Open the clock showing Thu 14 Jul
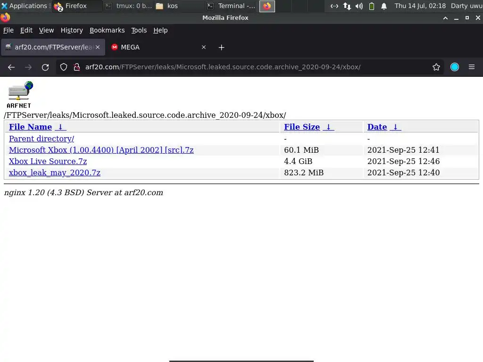This screenshot has height=362, width=483. [x=420, y=6]
